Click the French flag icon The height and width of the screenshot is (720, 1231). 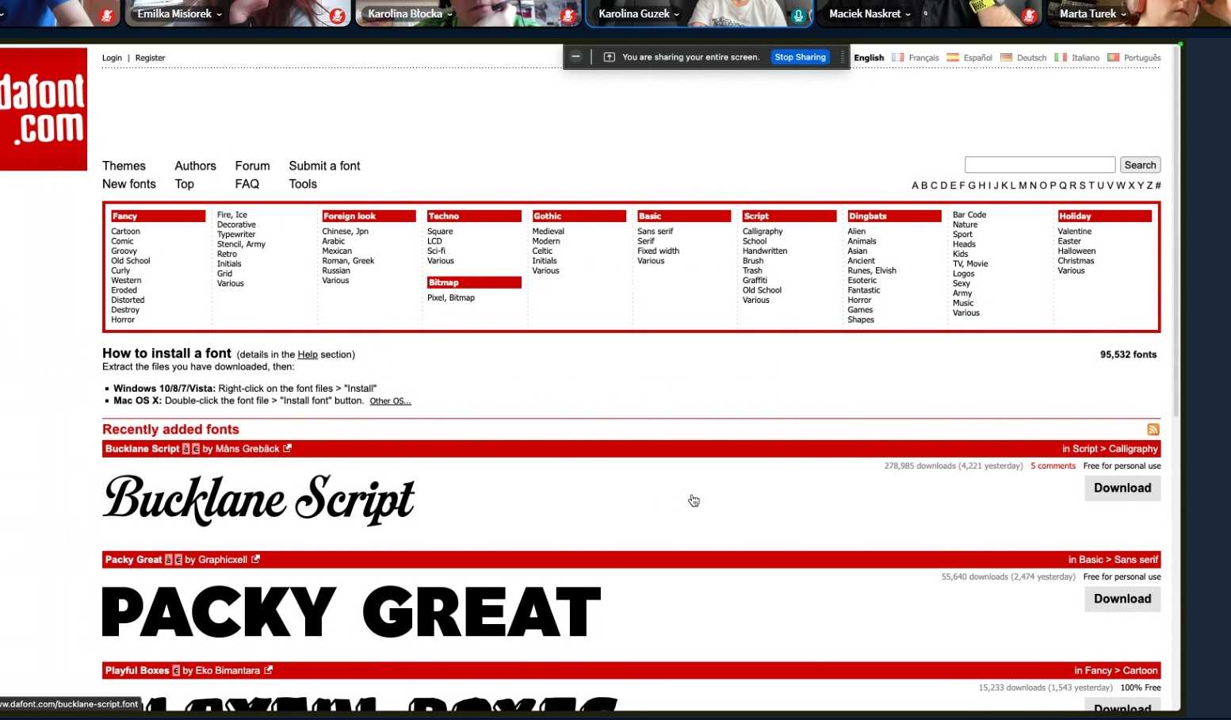897,57
